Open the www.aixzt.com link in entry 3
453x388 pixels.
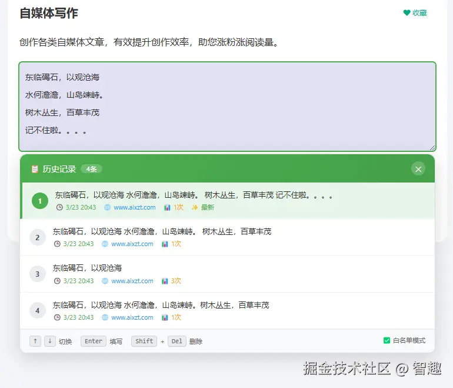pyautogui.click(x=132, y=281)
